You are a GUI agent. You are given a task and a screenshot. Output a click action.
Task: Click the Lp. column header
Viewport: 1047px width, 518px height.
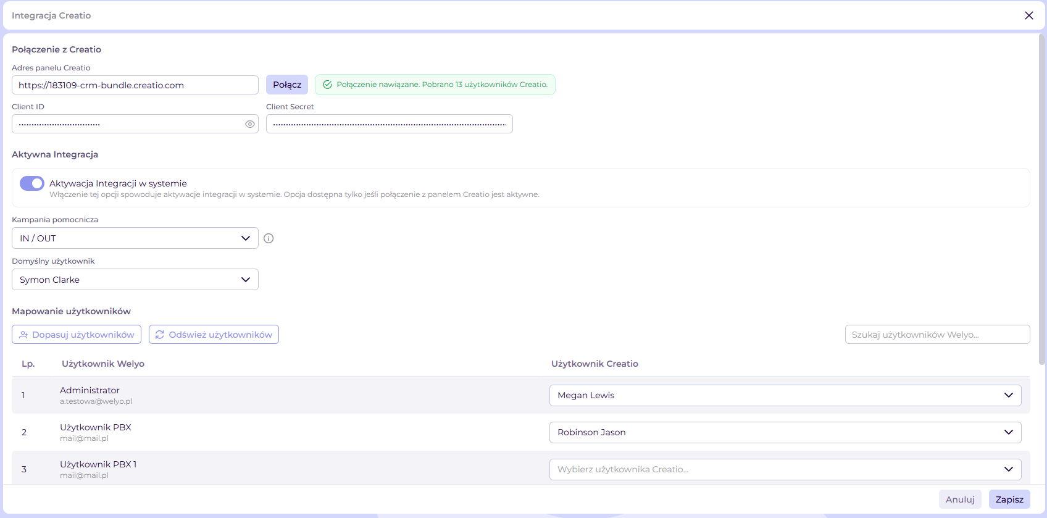point(28,364)
